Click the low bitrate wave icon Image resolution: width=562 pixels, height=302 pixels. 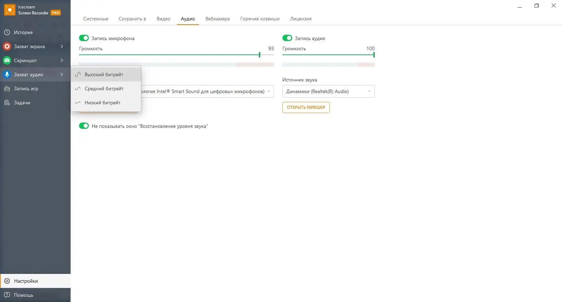pos(78,103)
